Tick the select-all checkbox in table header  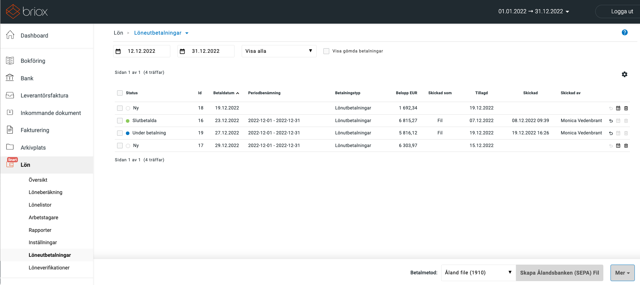pos(120,93)
